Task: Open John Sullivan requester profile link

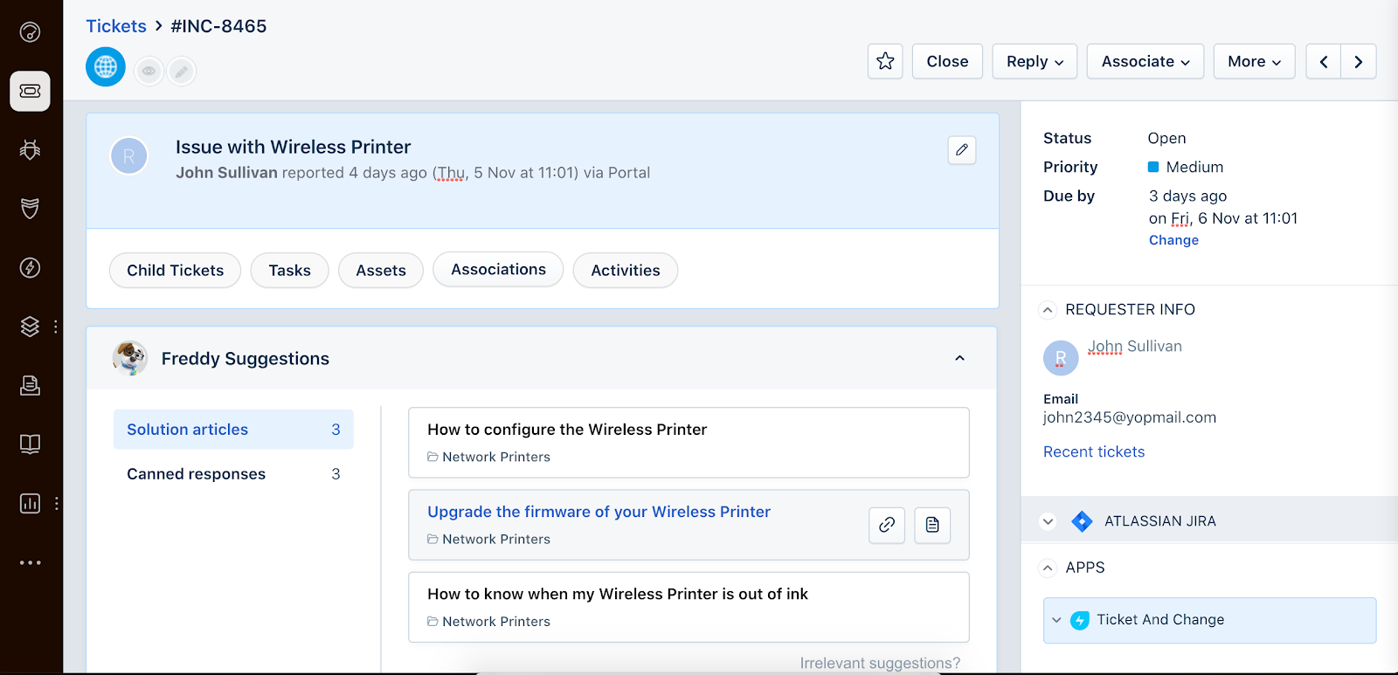Action: point(1135,347)
